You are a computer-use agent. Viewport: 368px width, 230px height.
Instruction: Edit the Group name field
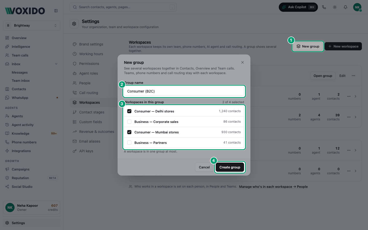(184, 91)
